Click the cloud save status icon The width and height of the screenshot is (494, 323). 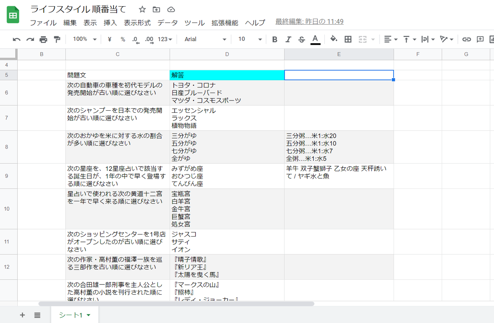click(171, 9)
